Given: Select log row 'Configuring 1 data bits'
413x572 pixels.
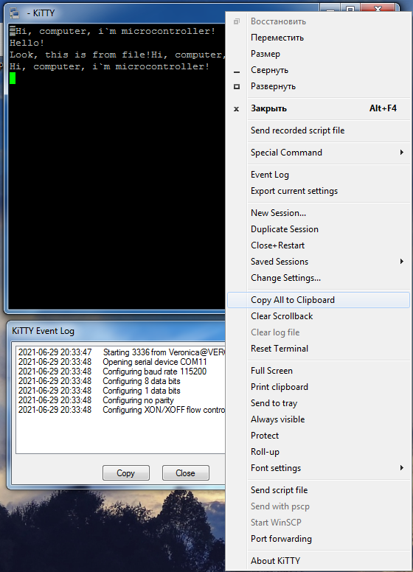Looking at the screenshot, I should tap(122, 391).
